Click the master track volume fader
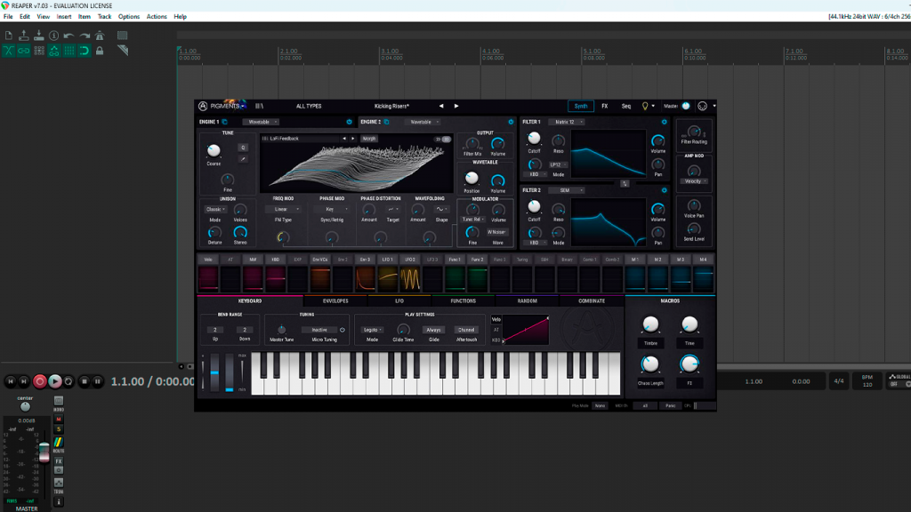This screenshot has height=512, width=911. click(x=44, y=451)
